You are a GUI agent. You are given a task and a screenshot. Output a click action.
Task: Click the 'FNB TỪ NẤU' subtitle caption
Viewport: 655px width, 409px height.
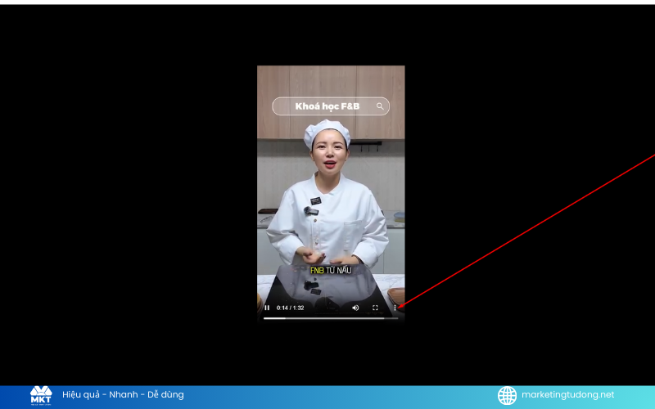coord(331,271)
